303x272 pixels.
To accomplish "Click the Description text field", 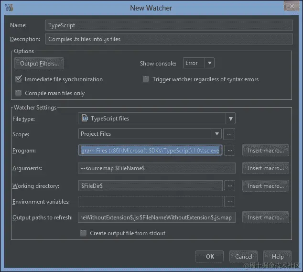I will pyautogui.click(x=169, y=39).
